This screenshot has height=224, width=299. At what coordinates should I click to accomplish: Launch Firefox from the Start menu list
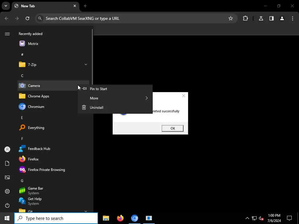tap(53, 159)
